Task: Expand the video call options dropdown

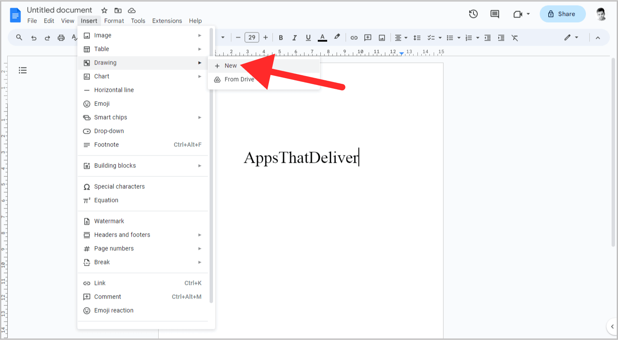Action: point(527,14)
